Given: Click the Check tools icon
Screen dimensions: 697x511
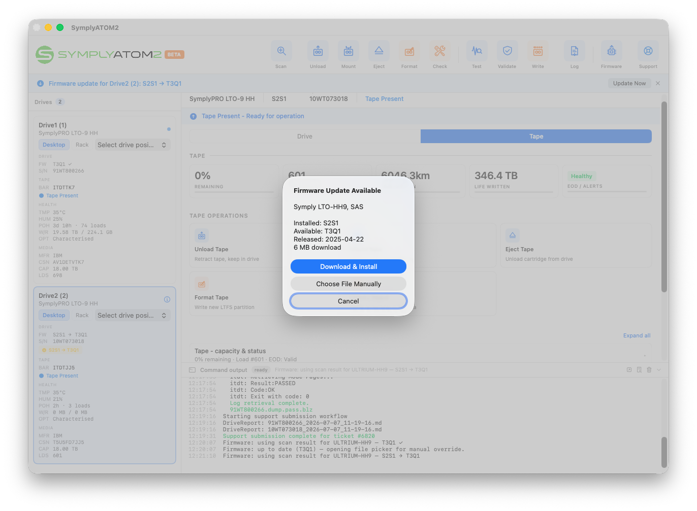Looking at the screenshot, I should pyautogui.click(x=440, y=51).
